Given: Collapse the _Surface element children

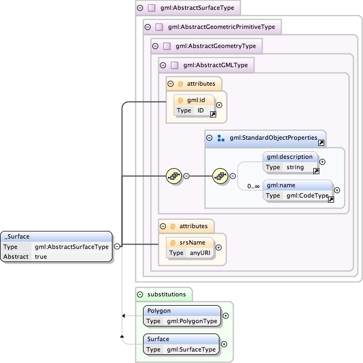Looking at the screenshot, I should 117,246.
